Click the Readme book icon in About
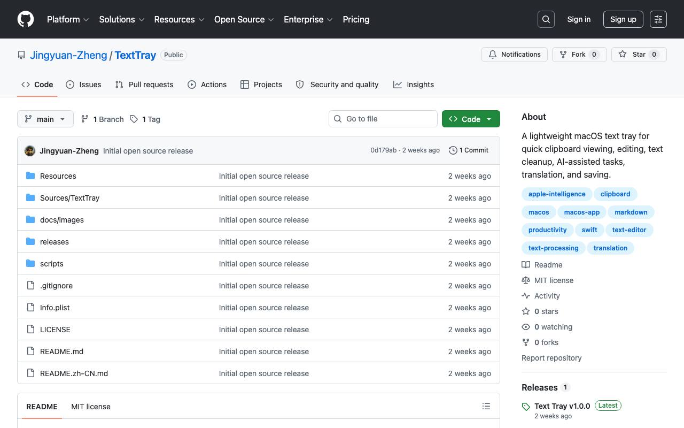 coord(526,265)
